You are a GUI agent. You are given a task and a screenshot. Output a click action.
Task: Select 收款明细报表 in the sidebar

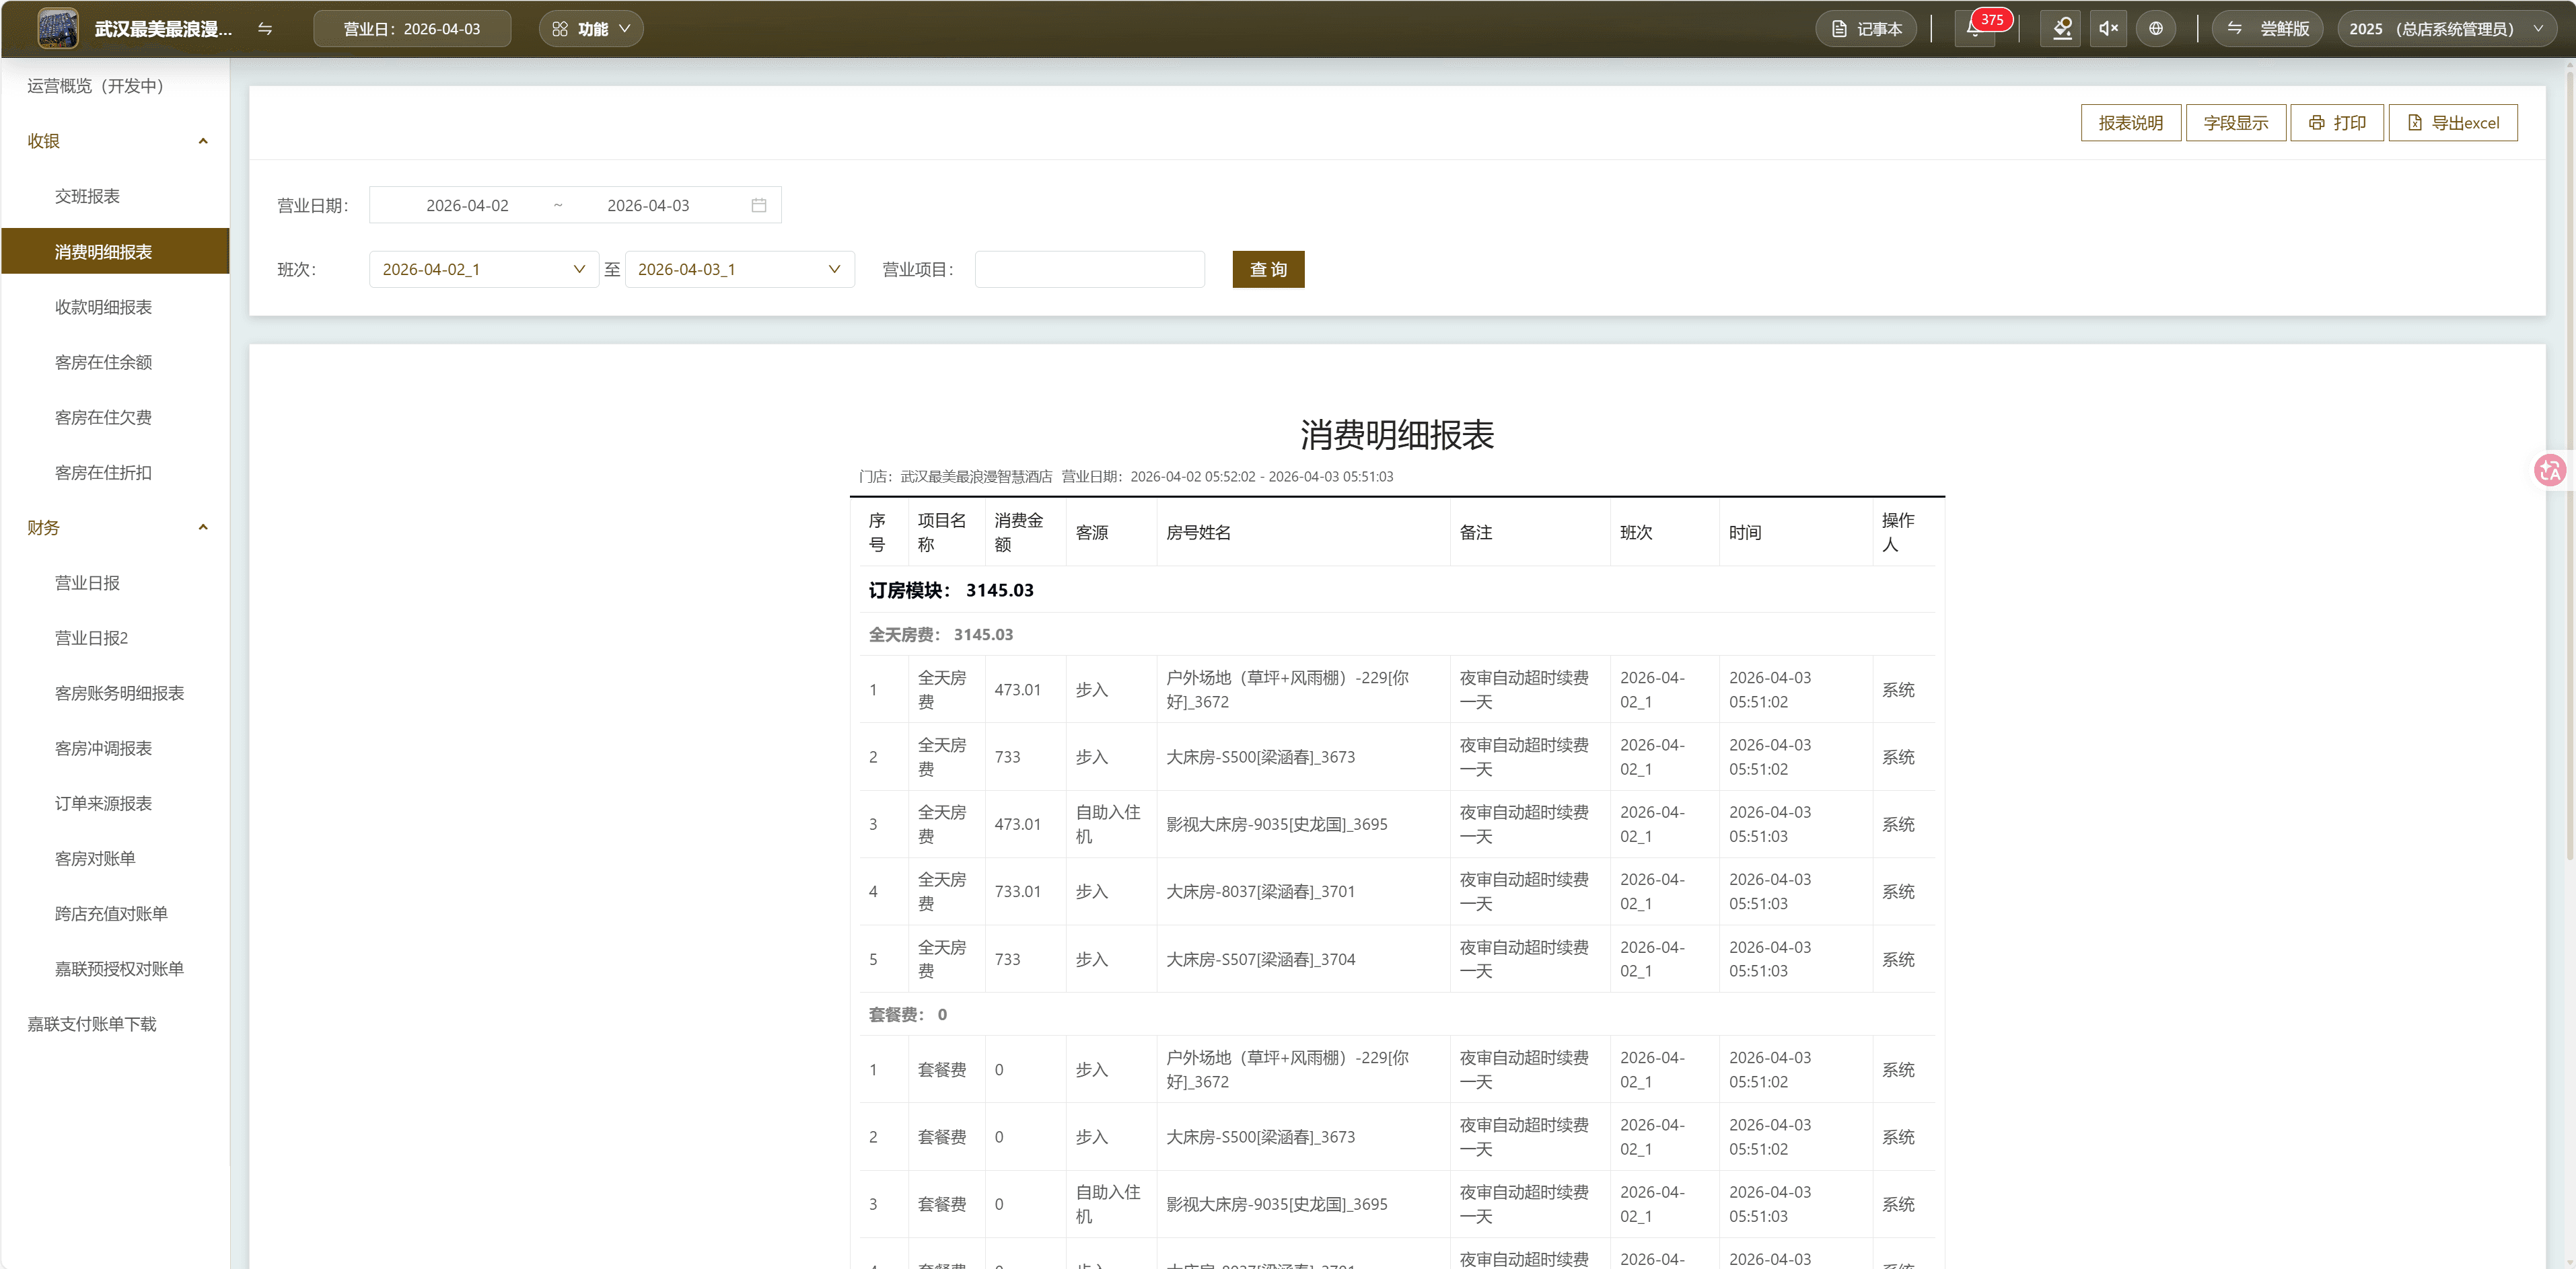[x=103, y=307]
